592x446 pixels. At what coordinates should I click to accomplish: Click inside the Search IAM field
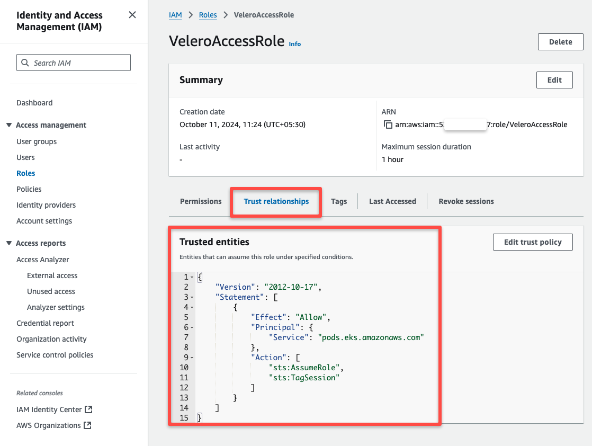point(74,62)
